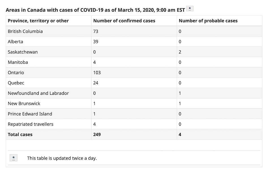Click the Manitoba row label
The width and height of the screenshot is (268, 170).
click(18, 62)
